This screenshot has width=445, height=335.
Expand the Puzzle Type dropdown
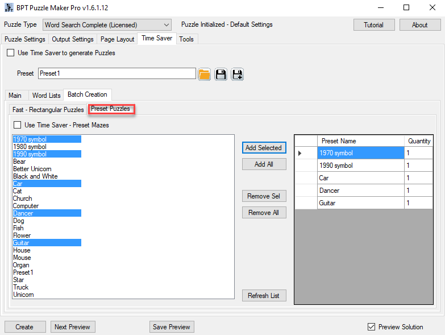(x=166, y=25)
